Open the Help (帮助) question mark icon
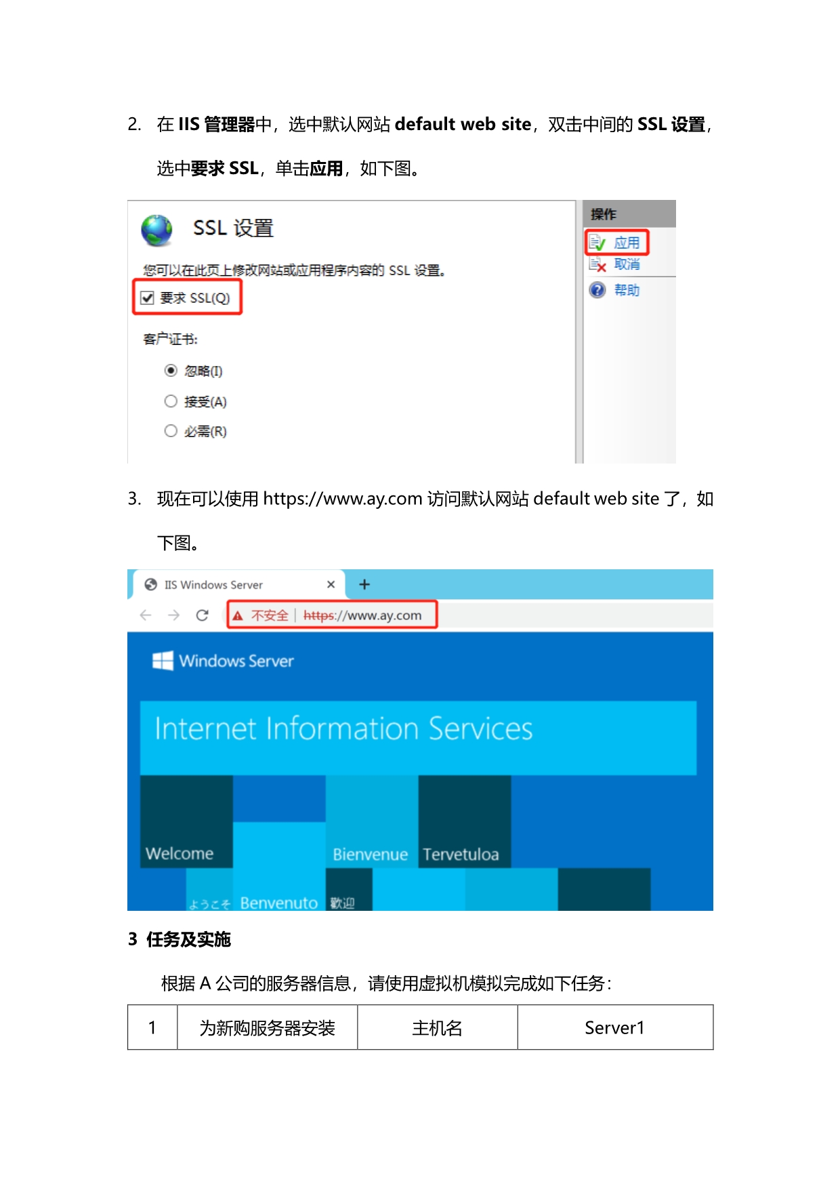Viewport: 840px width, 1188px height. pyautogui.click(x=597, y=290)
